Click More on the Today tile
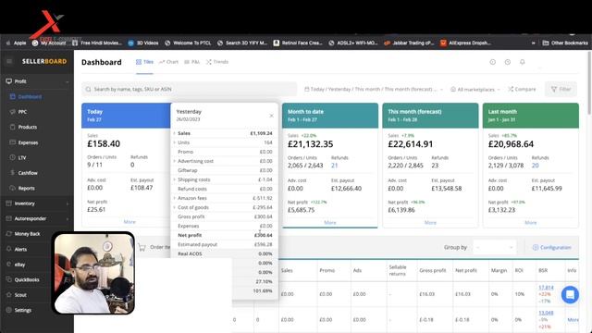Viewport: 592px width, 333px height. 129,222
